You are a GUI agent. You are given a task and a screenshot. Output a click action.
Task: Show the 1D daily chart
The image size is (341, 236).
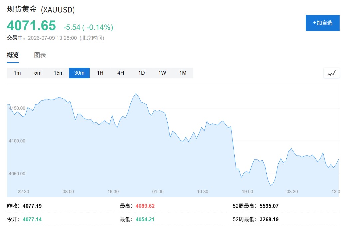pos(141,73)
